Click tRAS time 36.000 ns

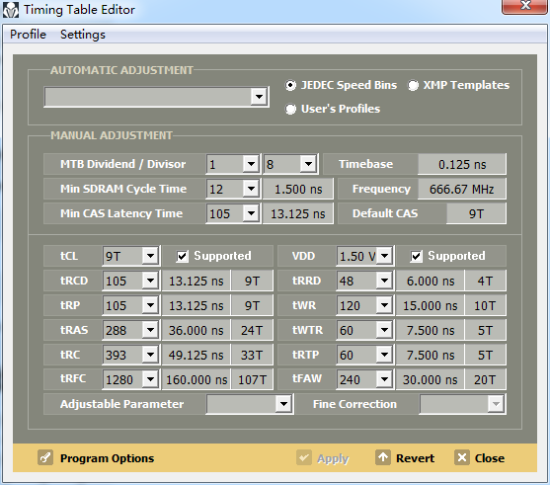point(196,330)
